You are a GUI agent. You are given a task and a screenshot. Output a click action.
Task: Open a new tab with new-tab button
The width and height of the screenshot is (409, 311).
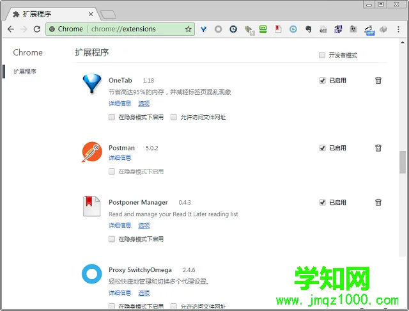click(x=108, y=15)
